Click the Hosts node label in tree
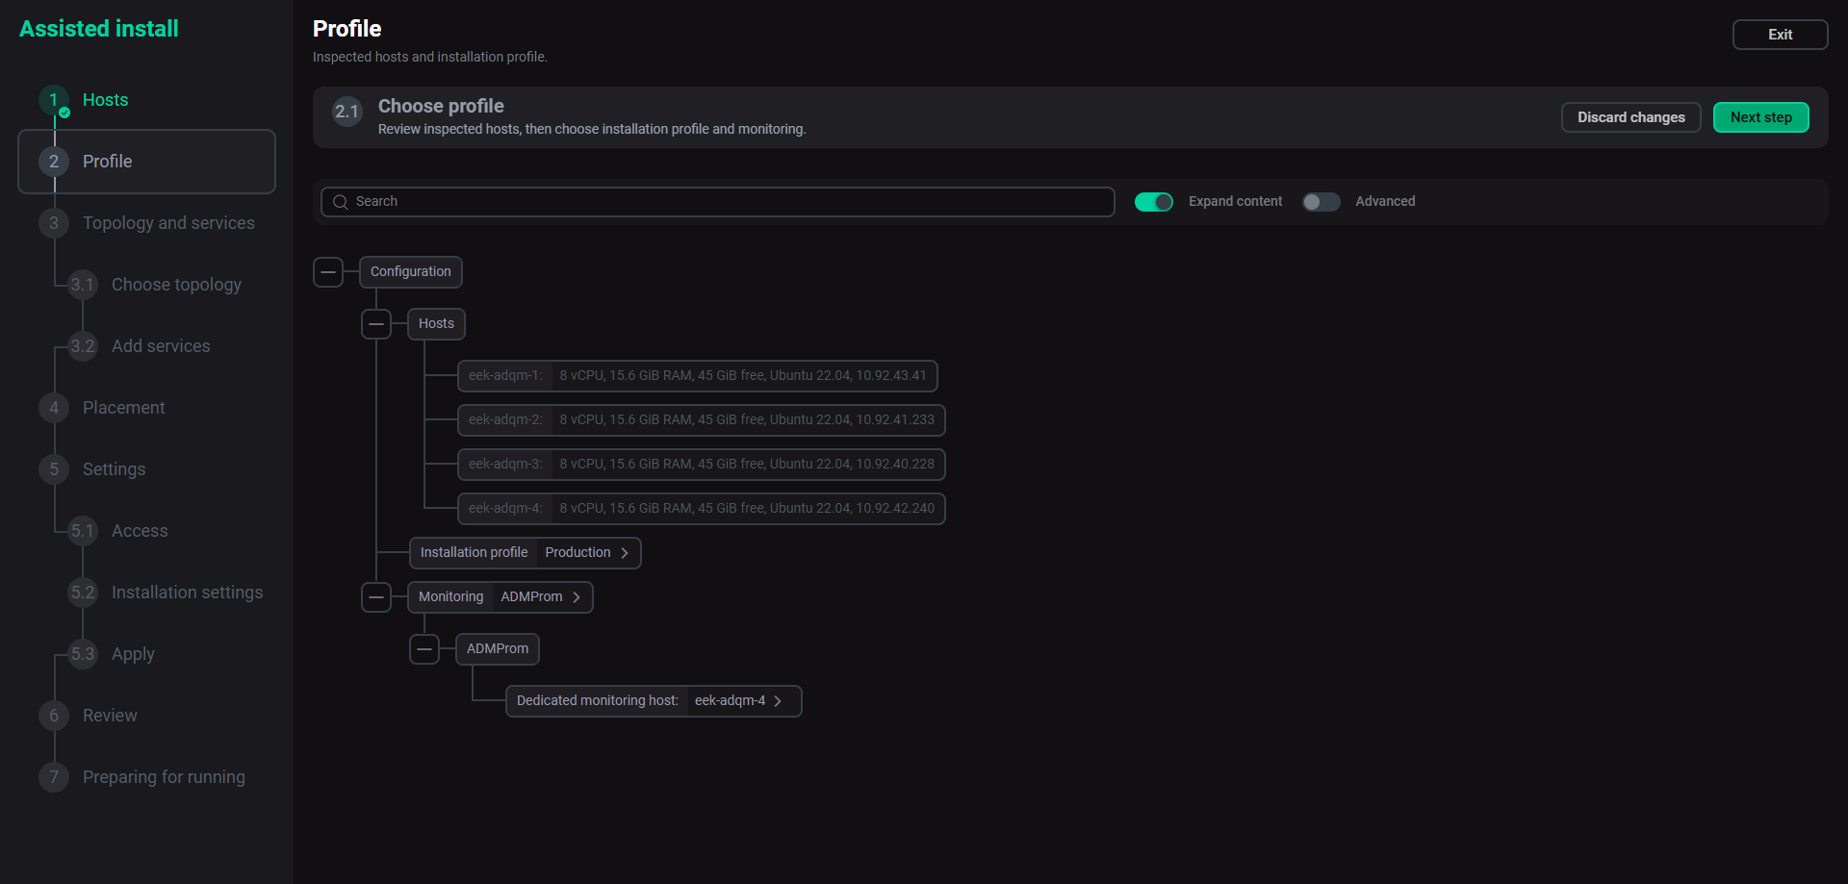 pyautogui.click(x=436, y=324)
